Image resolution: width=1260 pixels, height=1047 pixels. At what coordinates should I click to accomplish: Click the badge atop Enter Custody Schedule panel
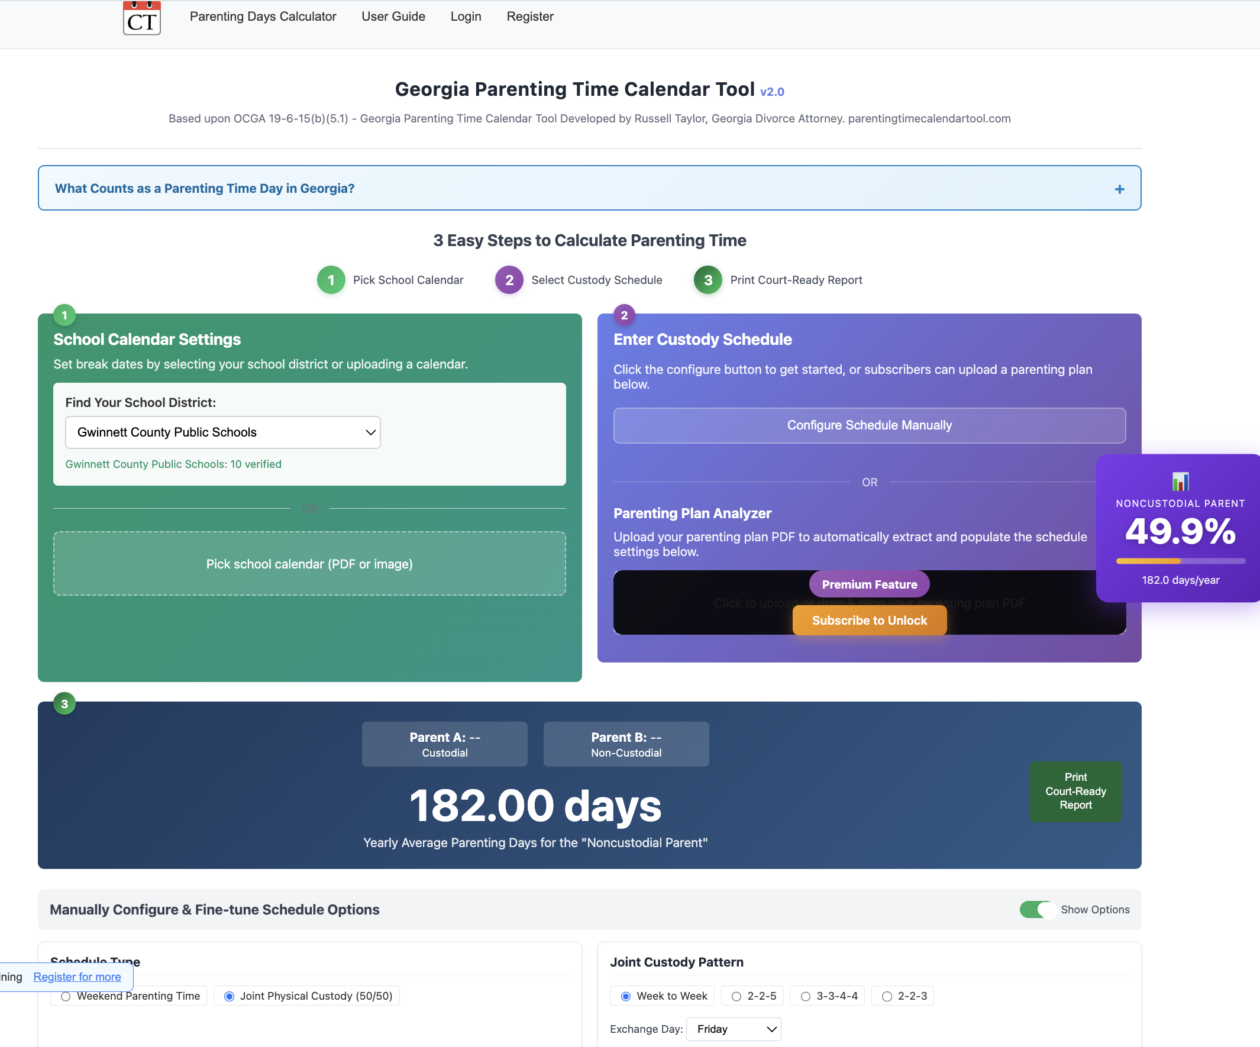click(624, 315)
